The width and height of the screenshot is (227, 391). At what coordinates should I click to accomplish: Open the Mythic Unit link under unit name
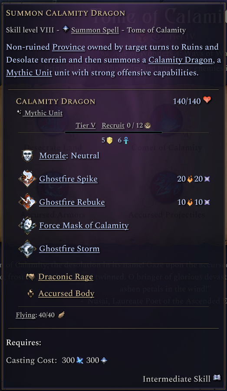click(43, 113)
